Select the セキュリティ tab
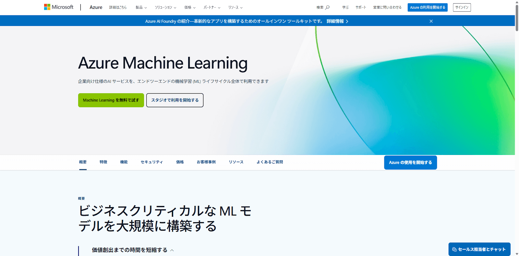Screen dimensions: 519x256 pos(152,162)
